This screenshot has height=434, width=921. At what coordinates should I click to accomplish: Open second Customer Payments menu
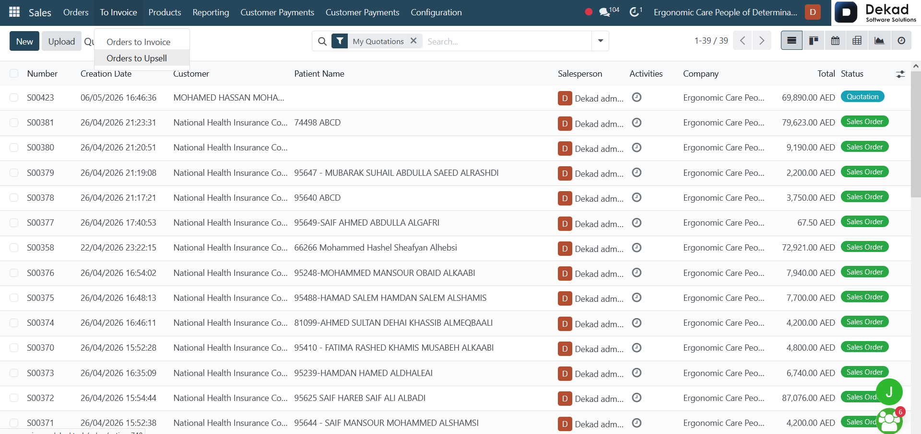[362, 12]
